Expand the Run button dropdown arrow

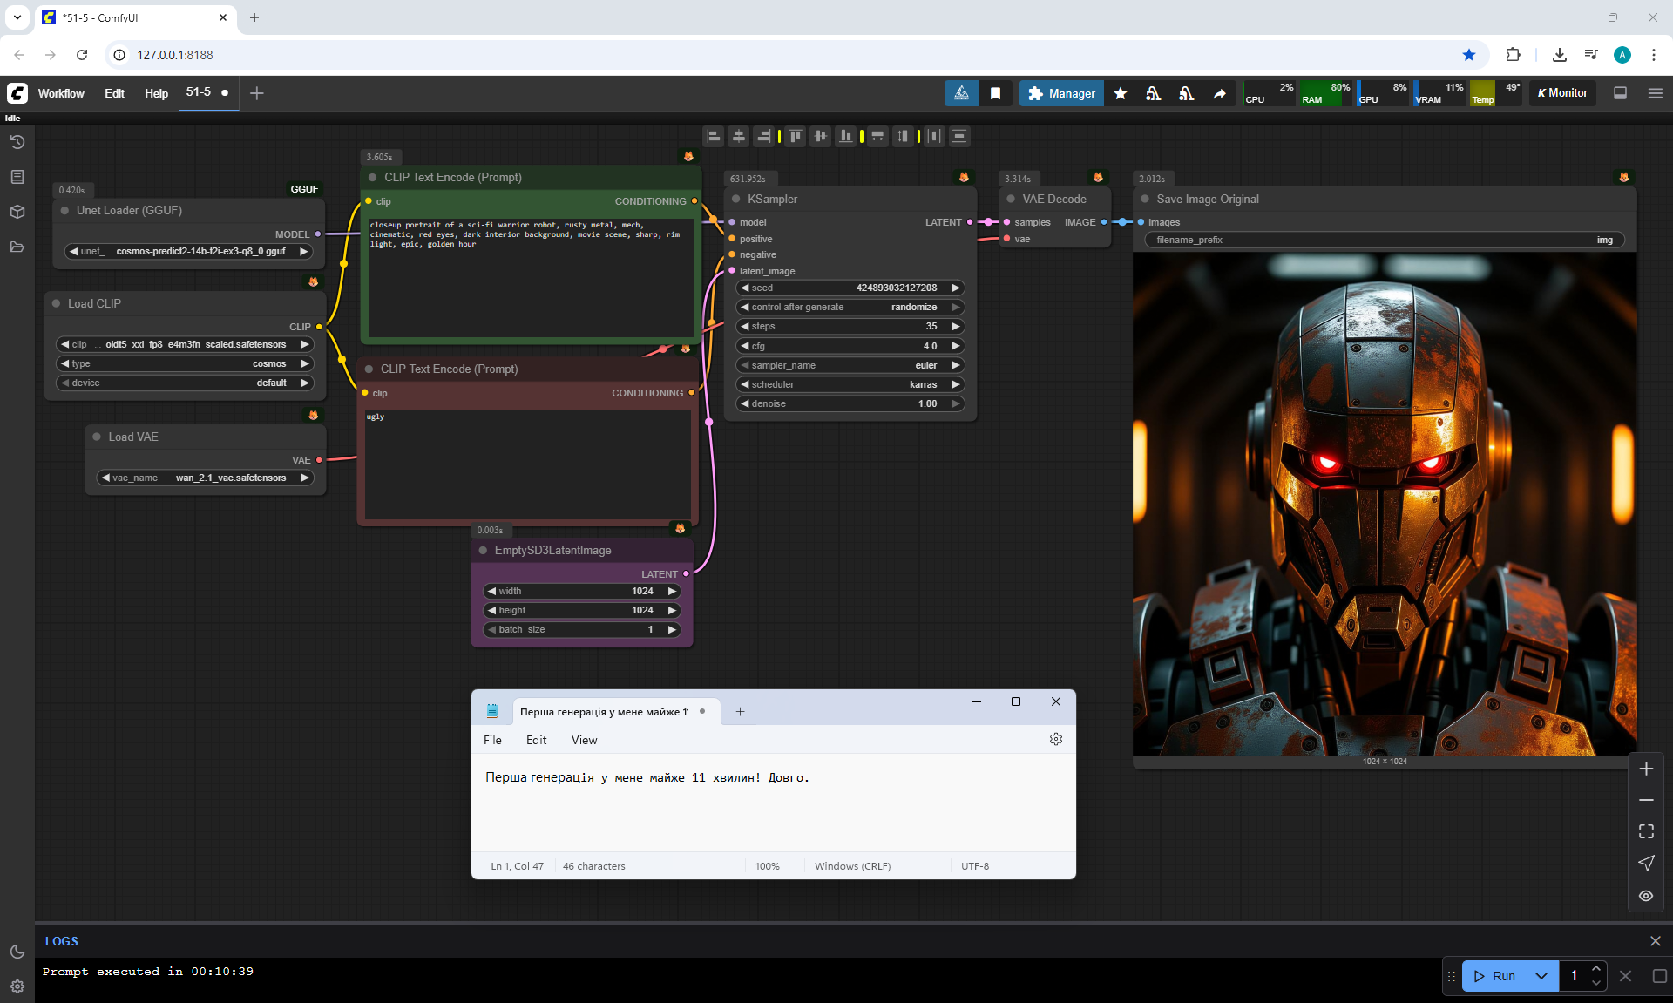pos(1541,976)
